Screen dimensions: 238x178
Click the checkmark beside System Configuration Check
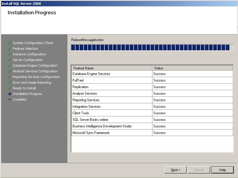pyautogui.click(x=10, y=43)
